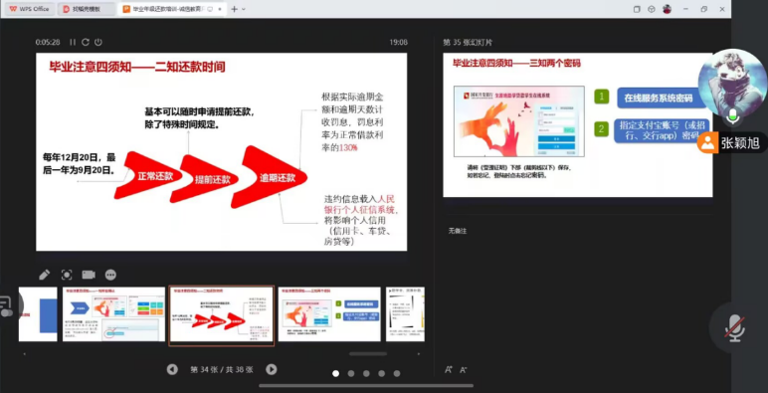Screen dimensions: 768x393
Task: Click the power icon to end the show
Action: pos(97,42)
